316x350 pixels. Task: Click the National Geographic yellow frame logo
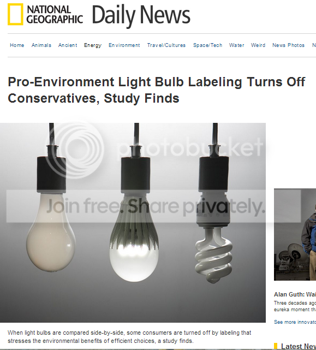tap(15, 14)
